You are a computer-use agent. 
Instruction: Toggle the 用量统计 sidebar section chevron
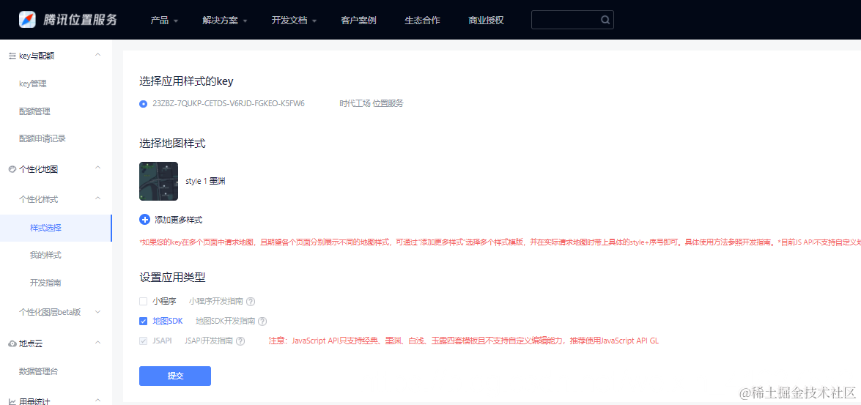coord(97,400)
